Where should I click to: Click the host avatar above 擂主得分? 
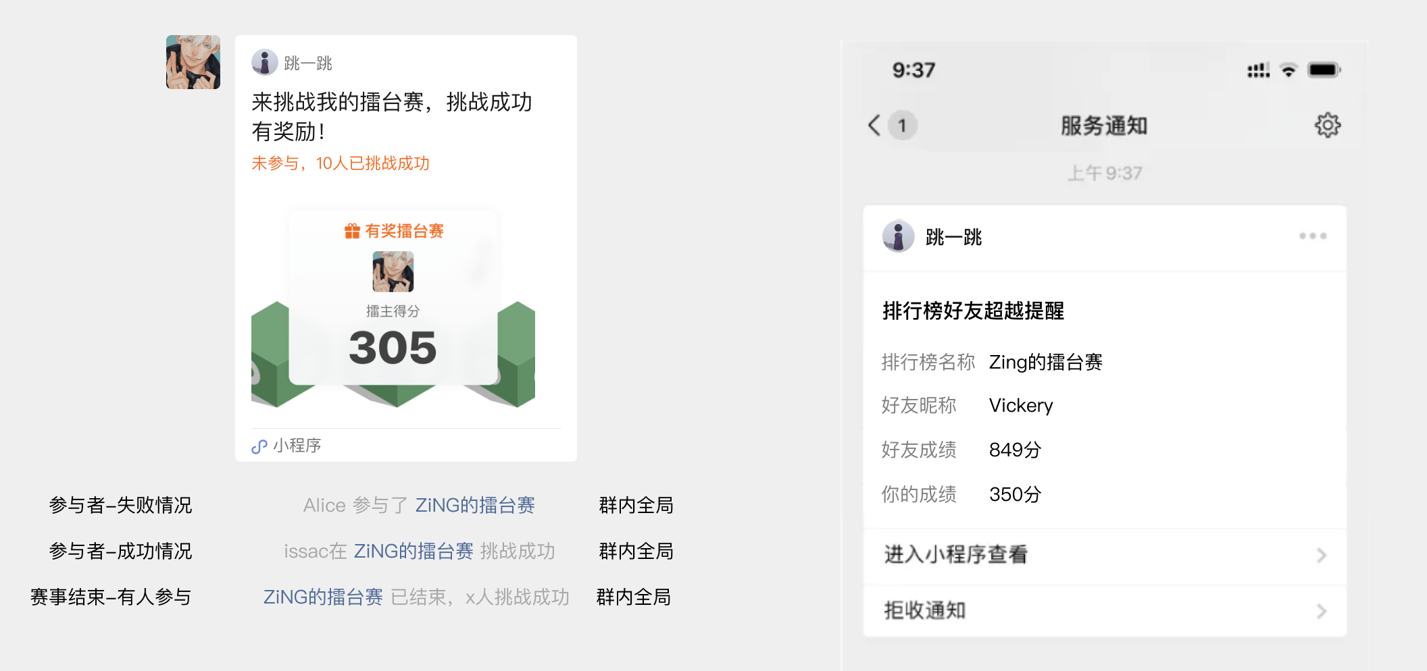point(393,271)
